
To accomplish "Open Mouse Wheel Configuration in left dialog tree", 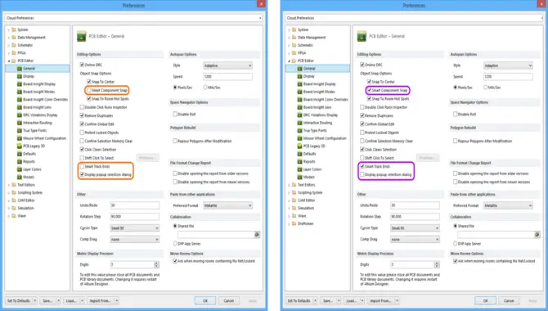I will point(44,138).
